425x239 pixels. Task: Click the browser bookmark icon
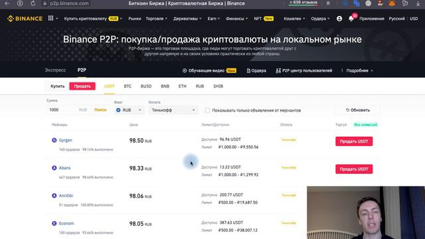pyautogui.click(x=328, y=3)
